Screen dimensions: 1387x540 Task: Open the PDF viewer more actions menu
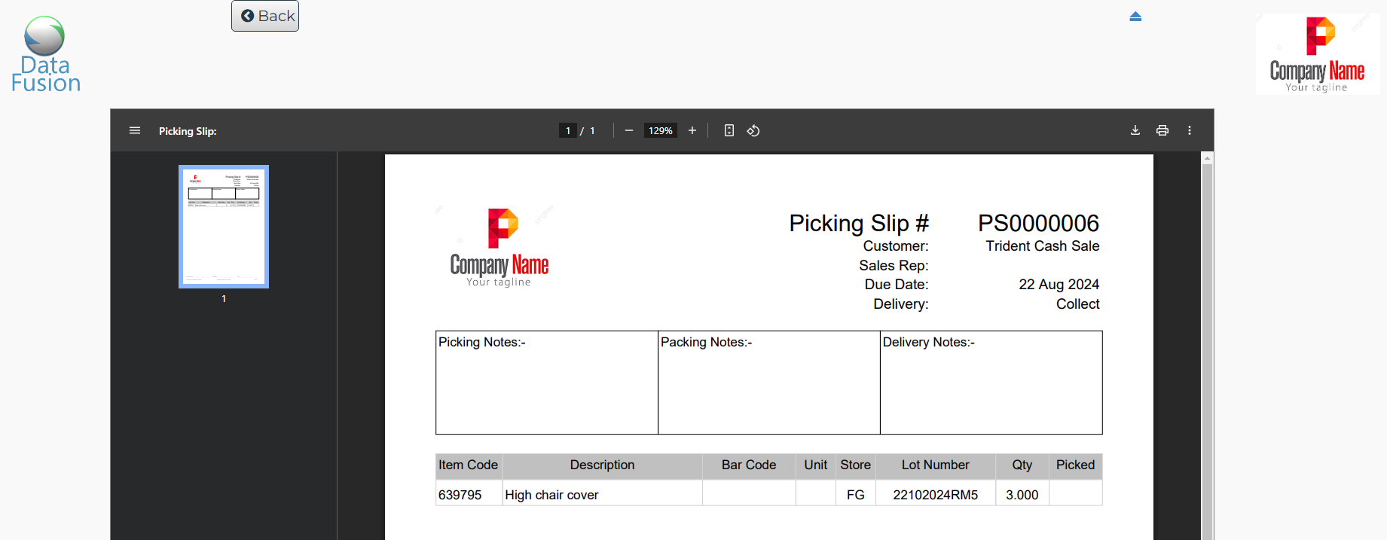click(1190, 130)
